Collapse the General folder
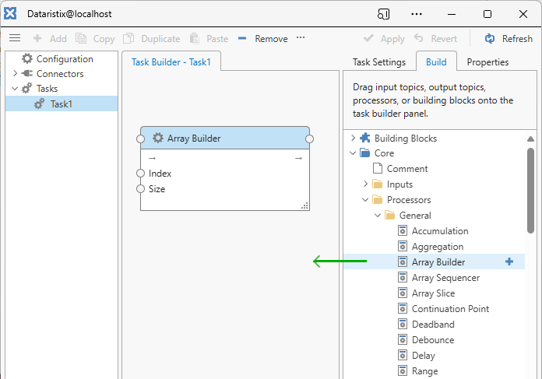This screenshot has width=542, height=379. pos(378,215)
